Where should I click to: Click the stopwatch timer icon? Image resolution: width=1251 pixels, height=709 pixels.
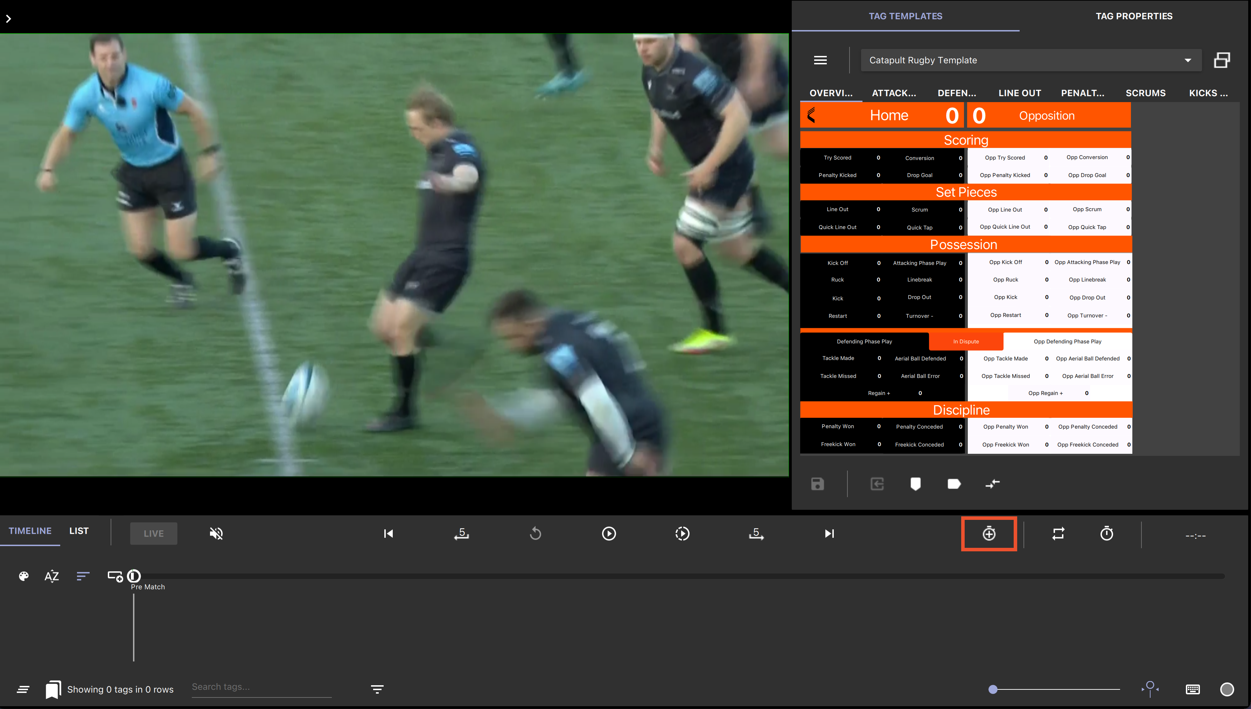[x=1107, y=534]
